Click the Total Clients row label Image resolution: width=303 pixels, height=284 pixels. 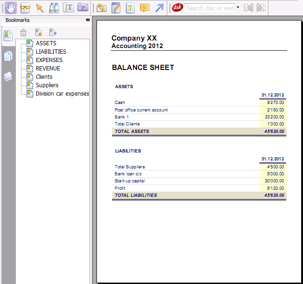127,124
